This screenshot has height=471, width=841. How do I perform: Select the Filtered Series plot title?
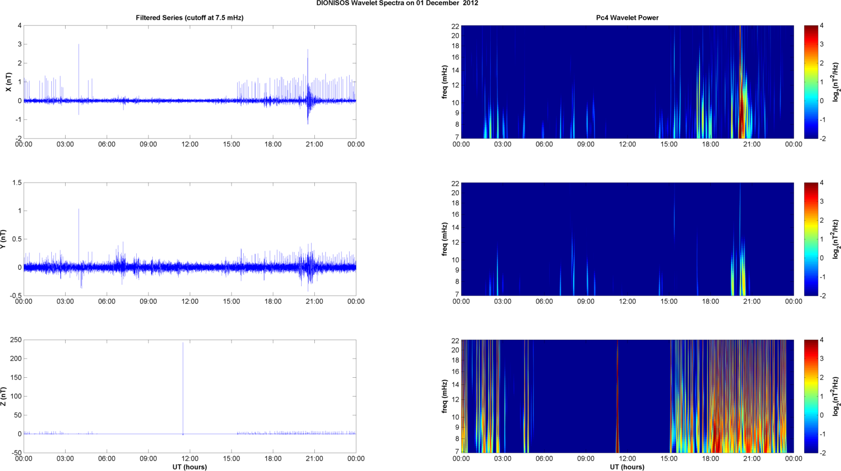tap(189, 18)
